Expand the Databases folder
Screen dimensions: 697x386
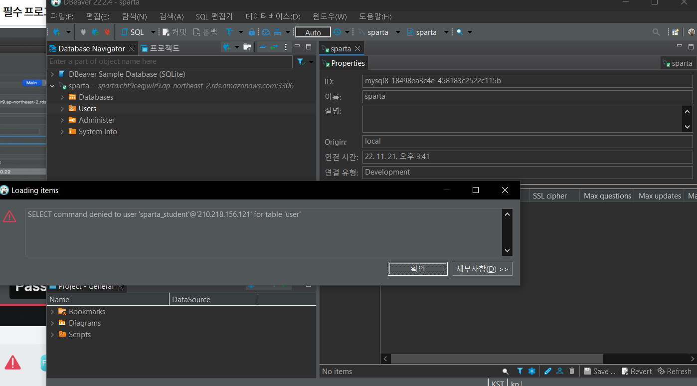click(x=62, y=97)
